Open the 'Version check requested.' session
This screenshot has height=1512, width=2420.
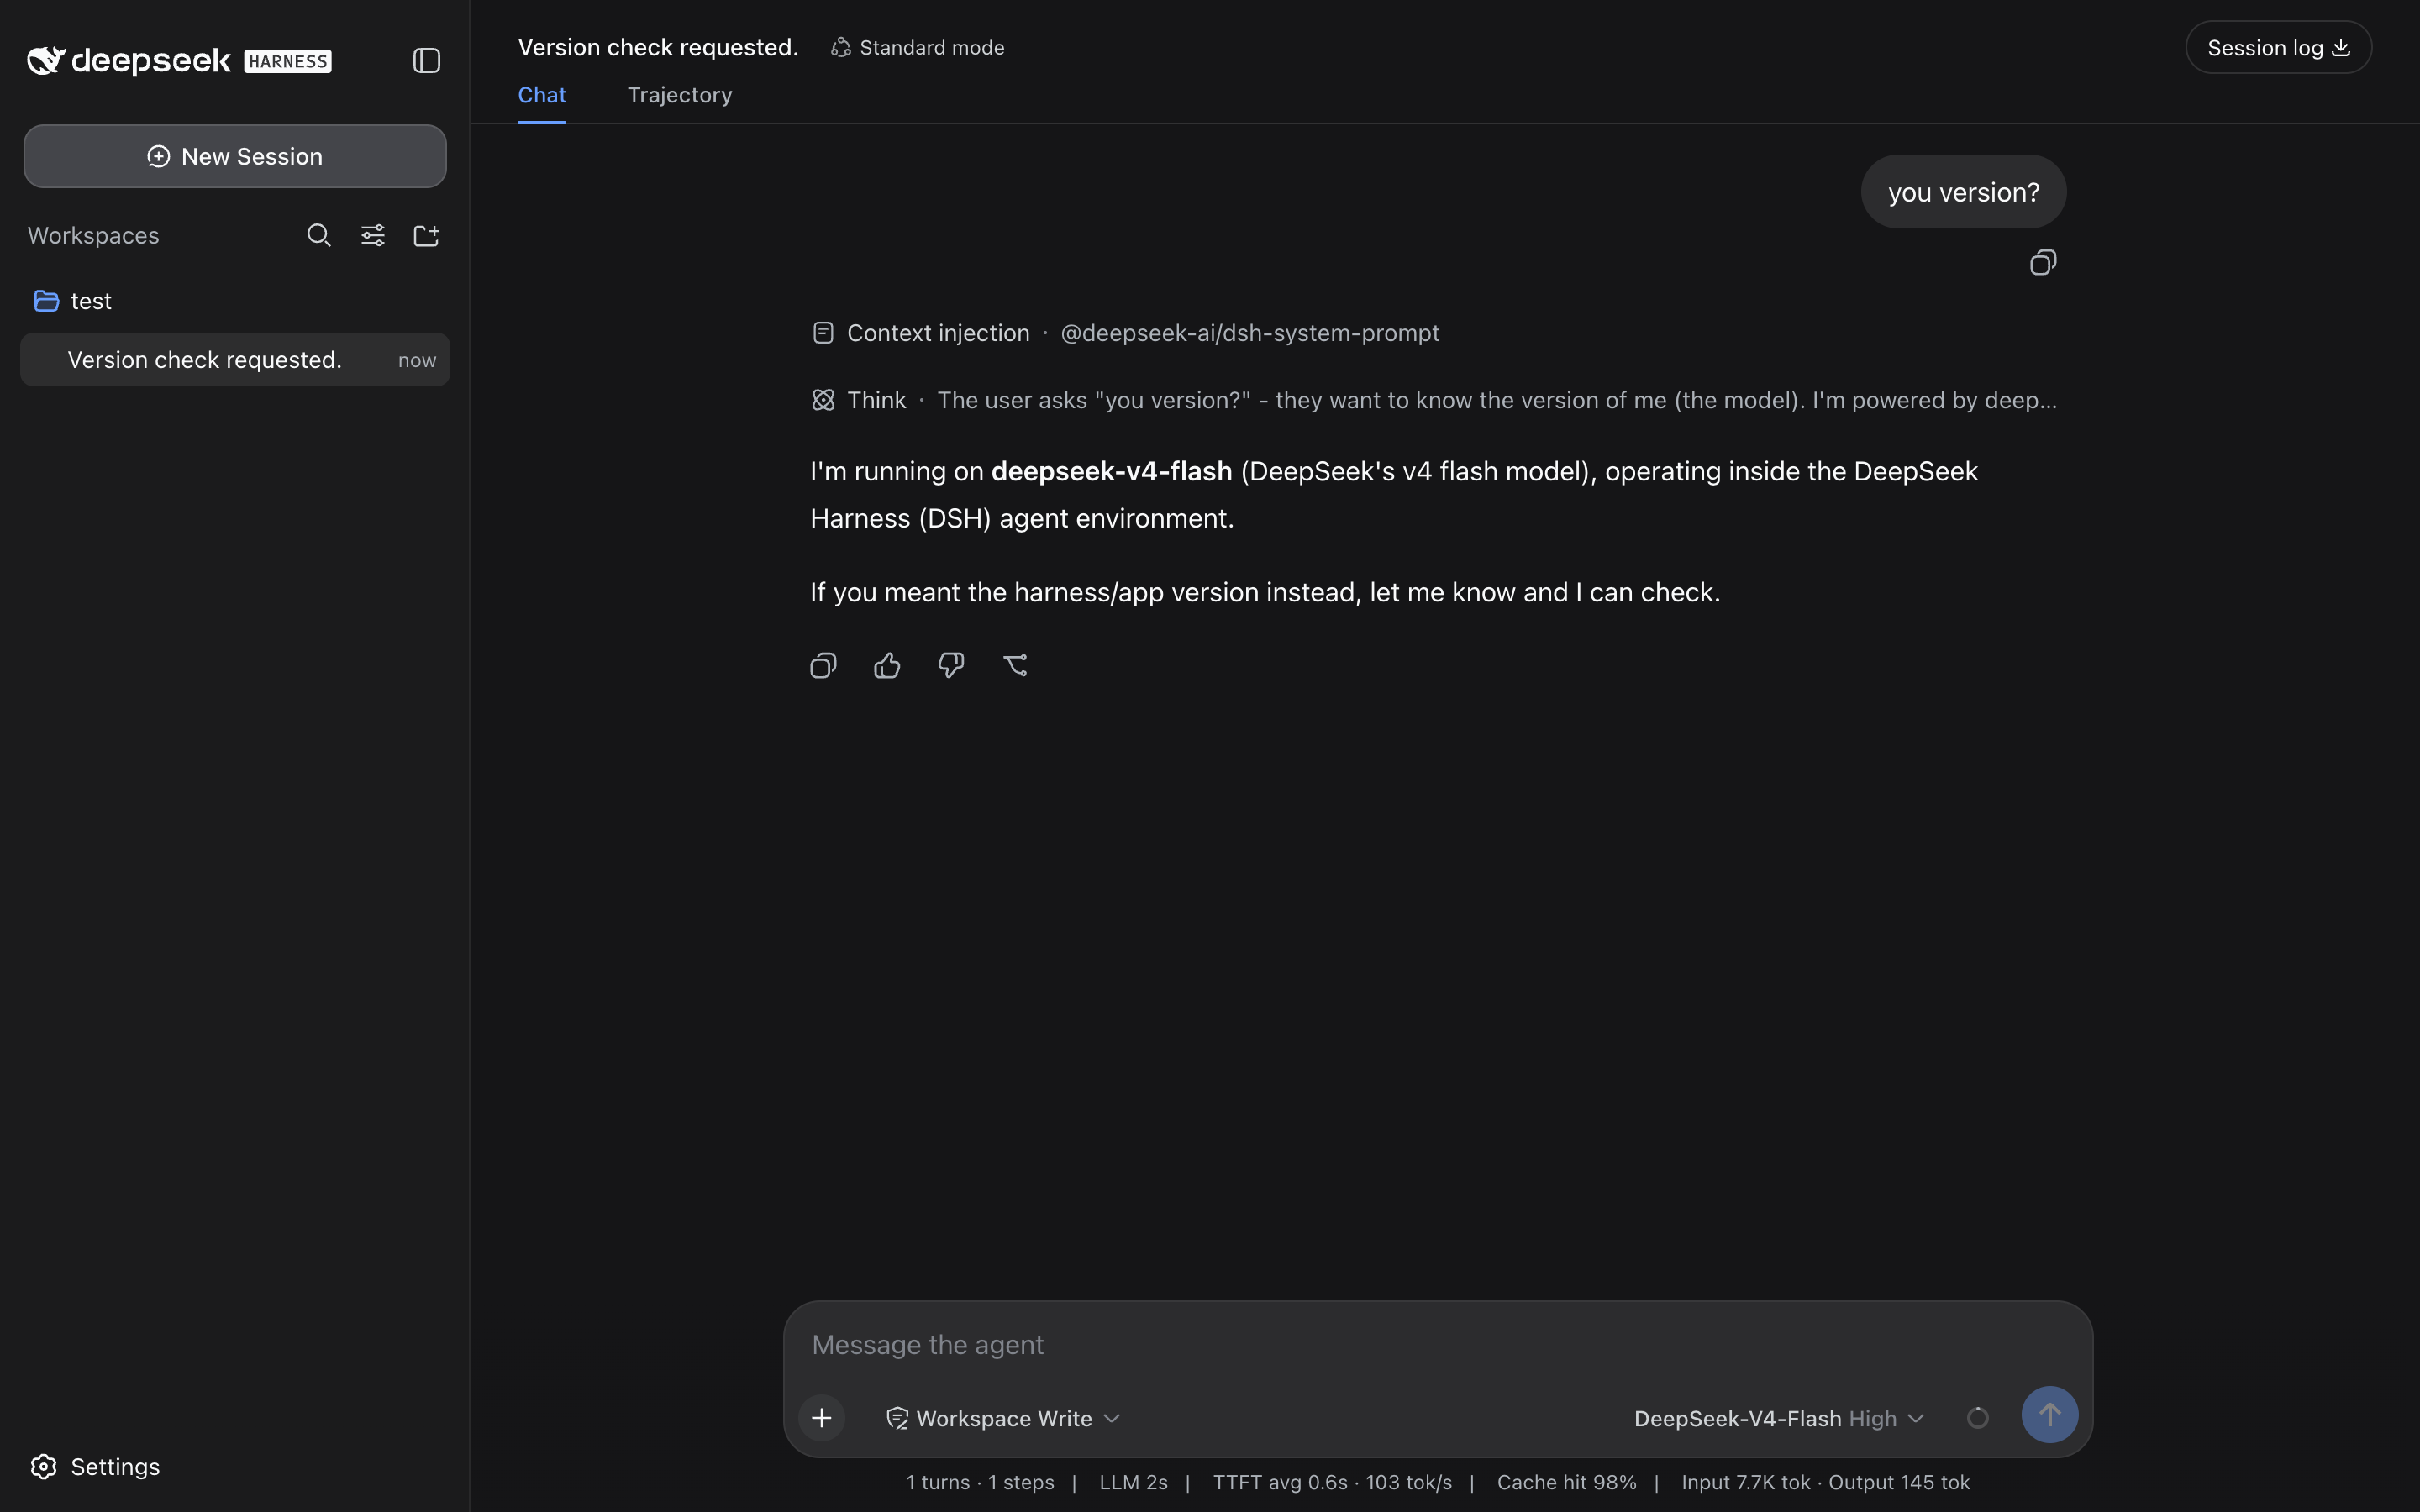235,360
